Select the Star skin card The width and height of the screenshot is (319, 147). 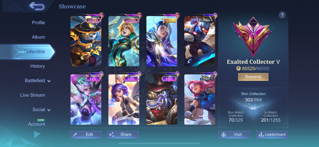pyautogui.click(x=162, y=40)
